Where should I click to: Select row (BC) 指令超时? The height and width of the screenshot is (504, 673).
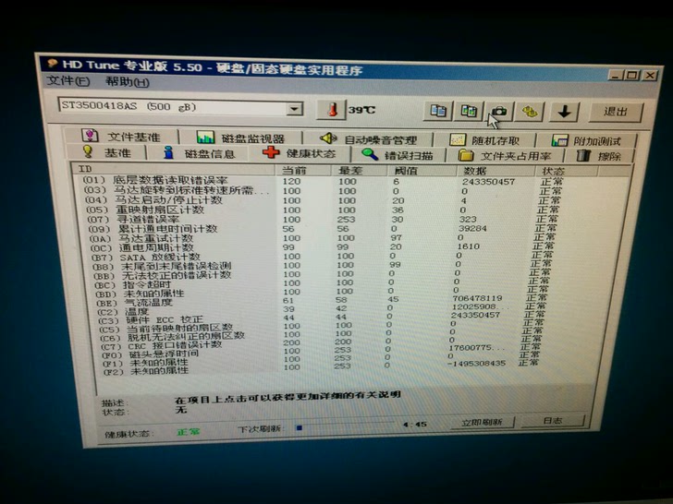(322, 283)
